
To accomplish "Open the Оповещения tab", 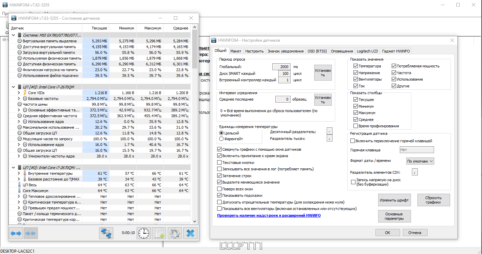I will (x=342, y=51).
